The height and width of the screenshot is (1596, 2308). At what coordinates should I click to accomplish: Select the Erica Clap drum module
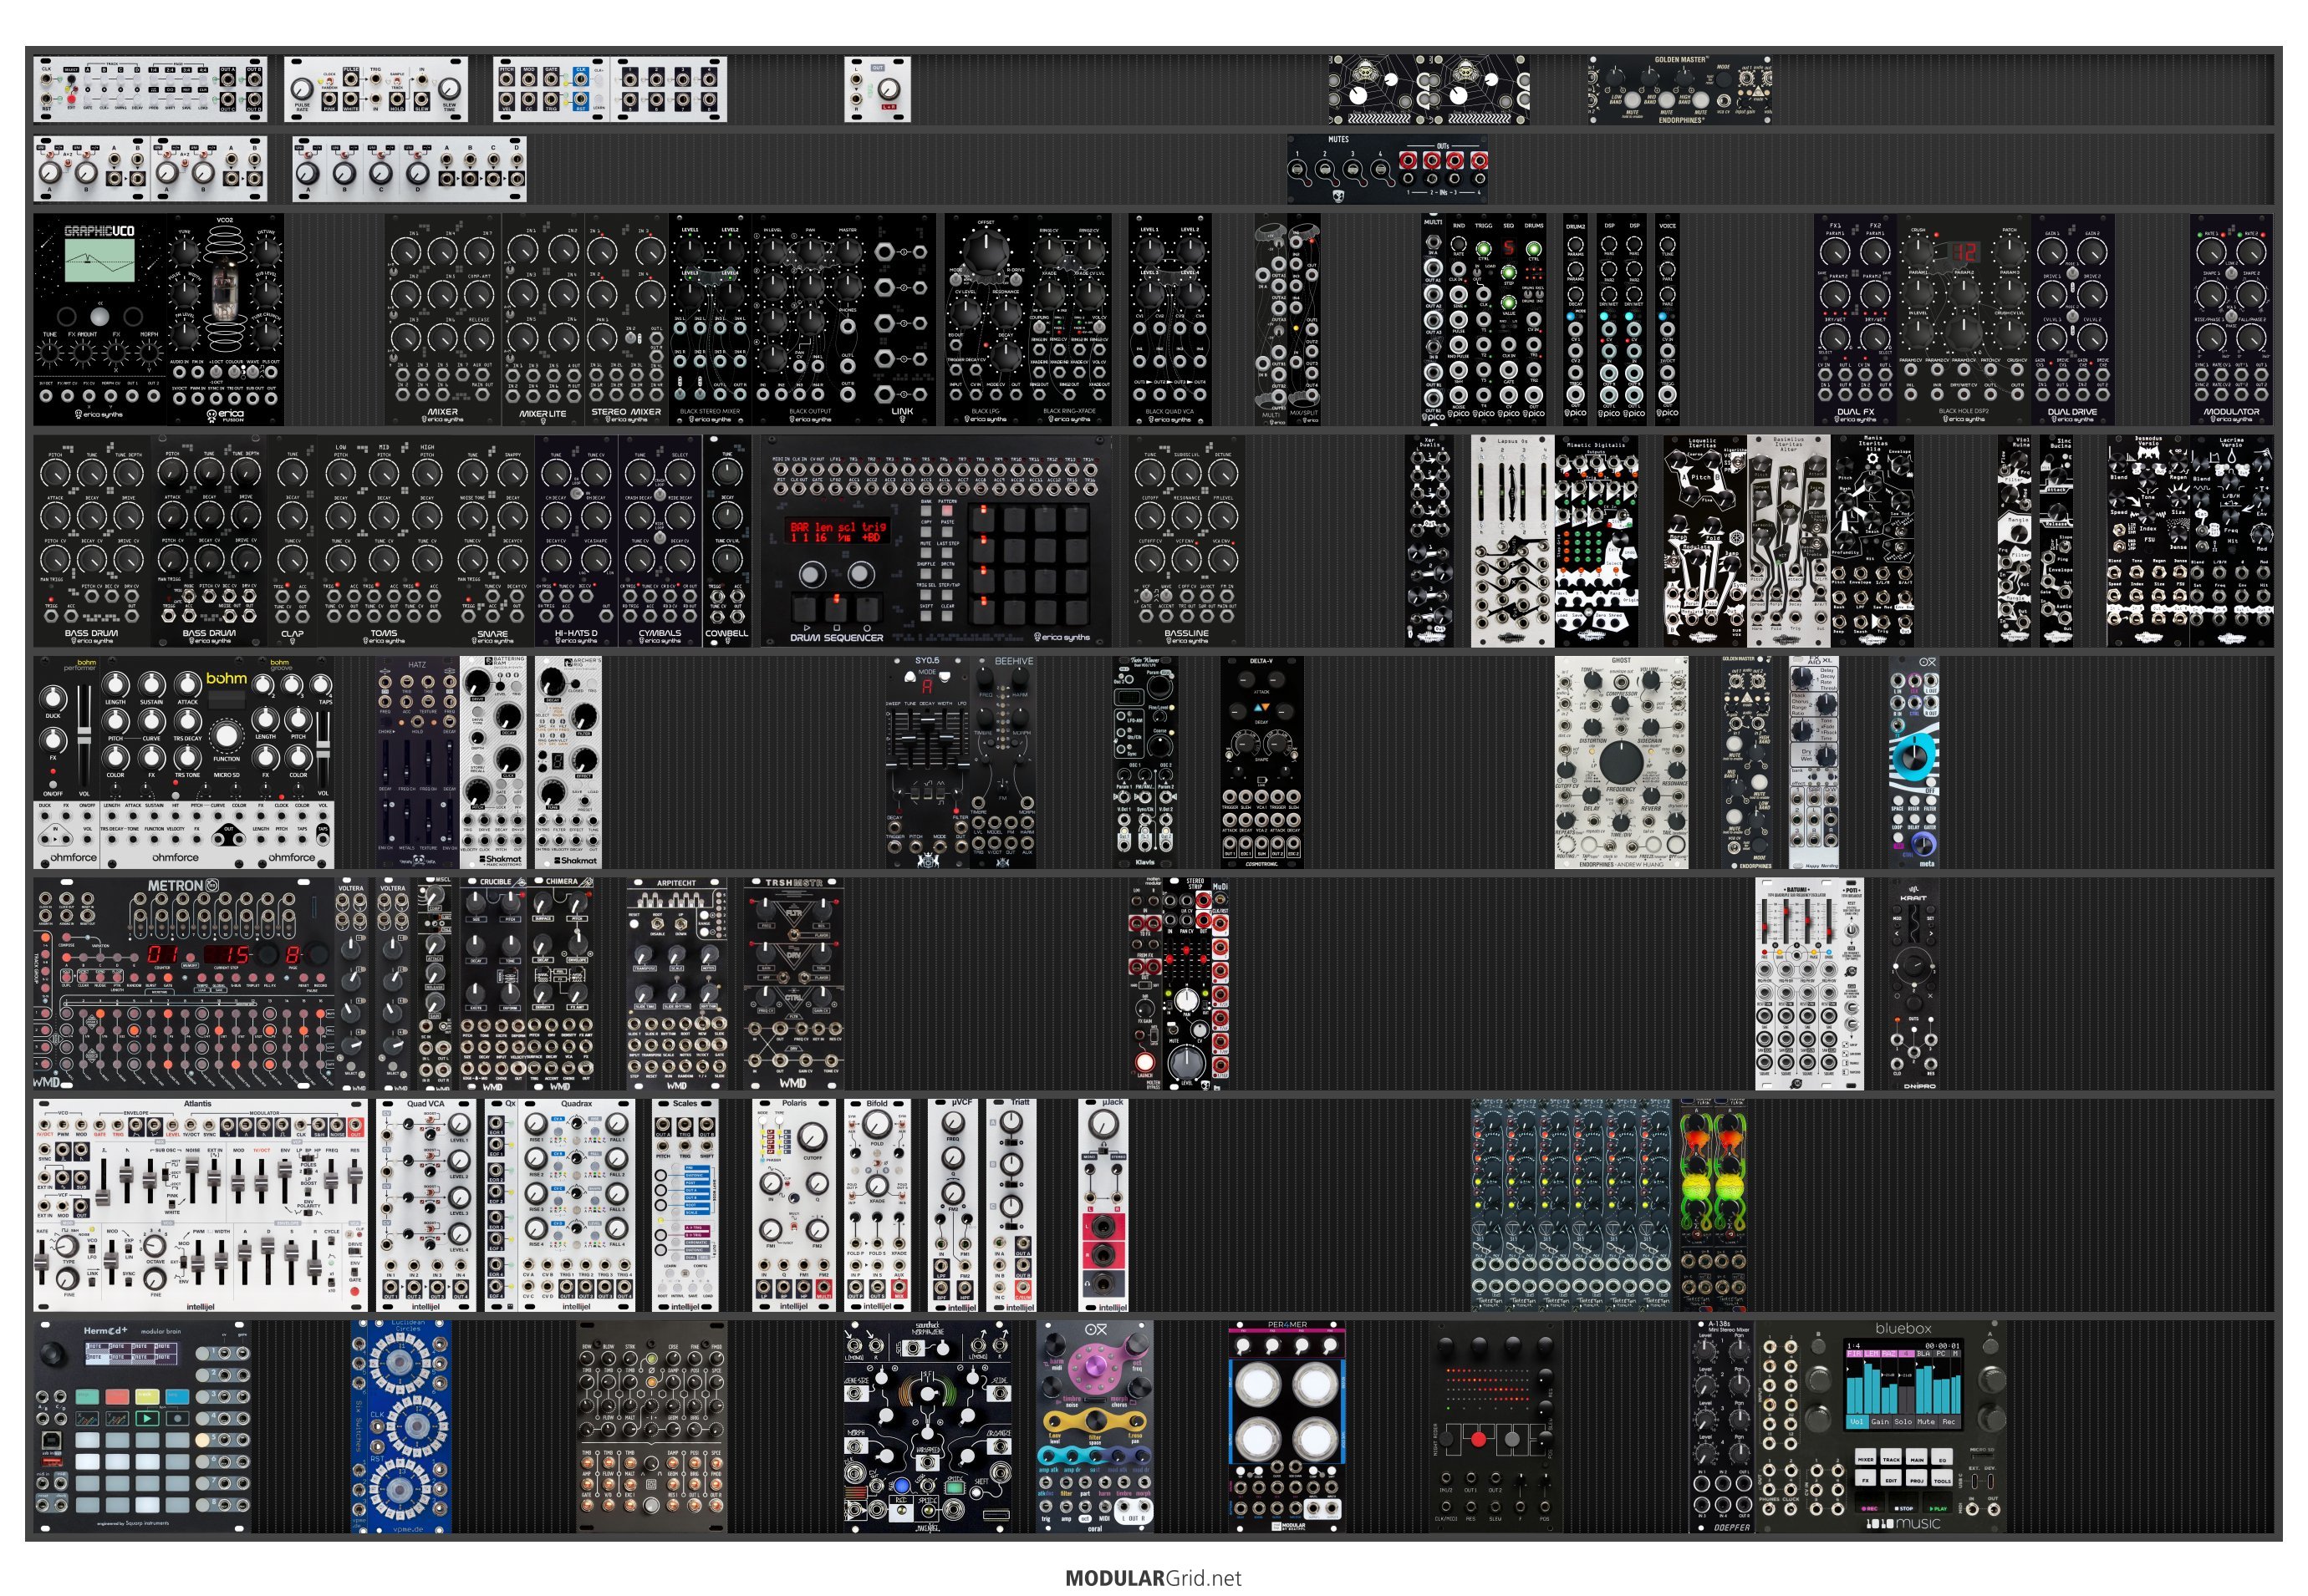point(292,541)
